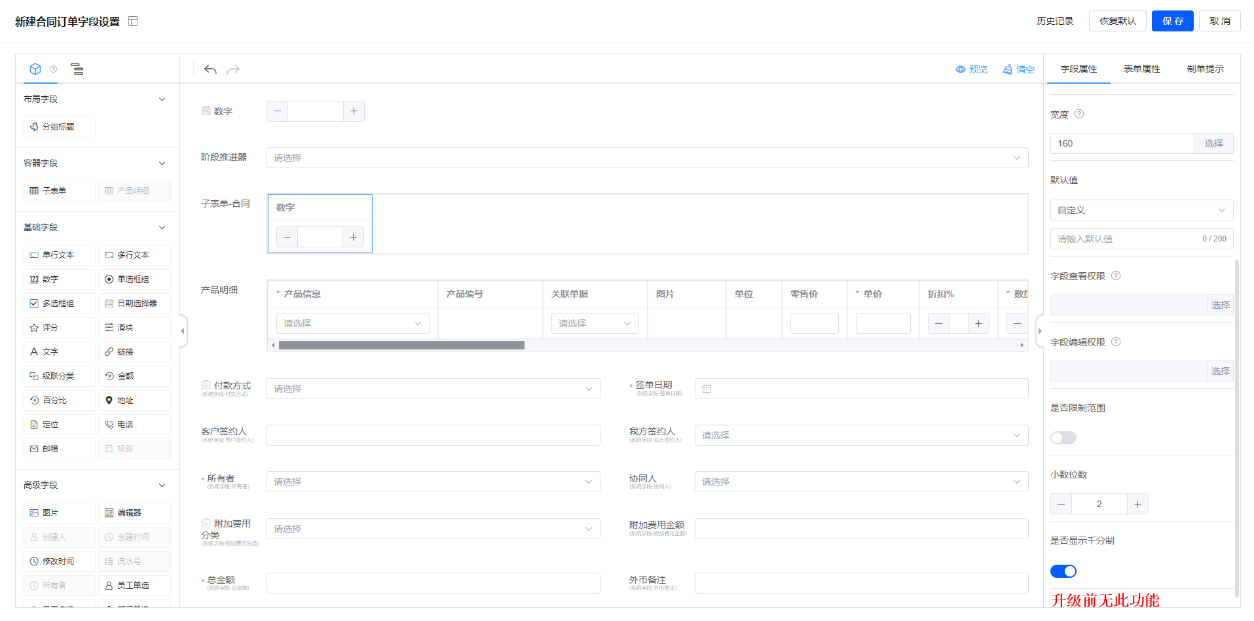Click the redo arrow icon
This screenshot has width=1254, height=621.
point(233,69)
